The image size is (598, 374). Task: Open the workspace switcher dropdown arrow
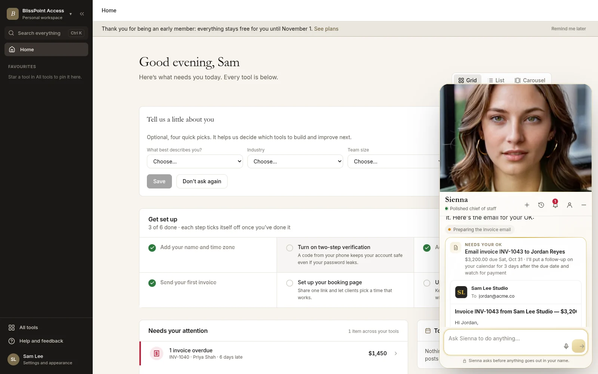71,14
